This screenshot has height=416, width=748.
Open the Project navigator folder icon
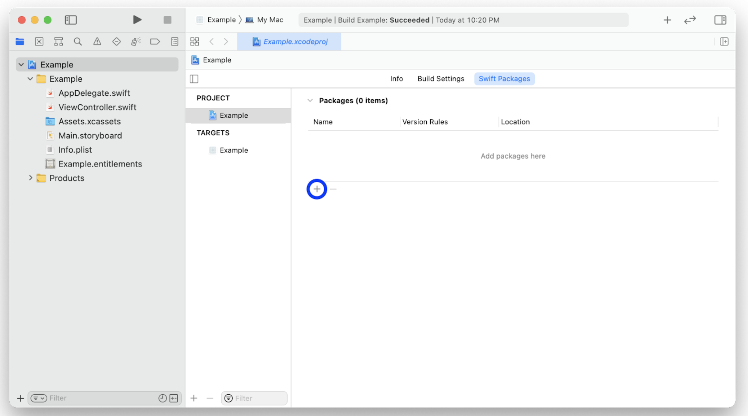click(20, 41)
